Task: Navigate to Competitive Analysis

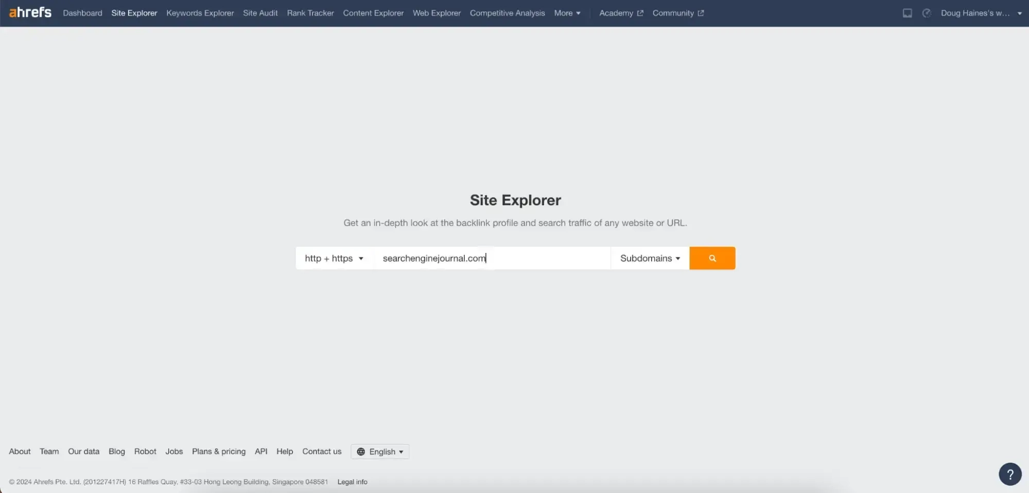Action: tap(507, 13)
